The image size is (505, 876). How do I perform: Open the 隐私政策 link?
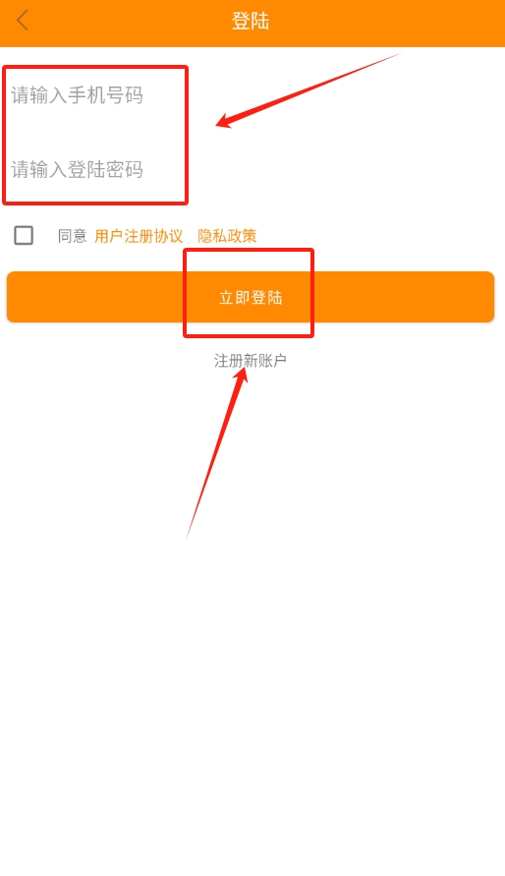227,236
